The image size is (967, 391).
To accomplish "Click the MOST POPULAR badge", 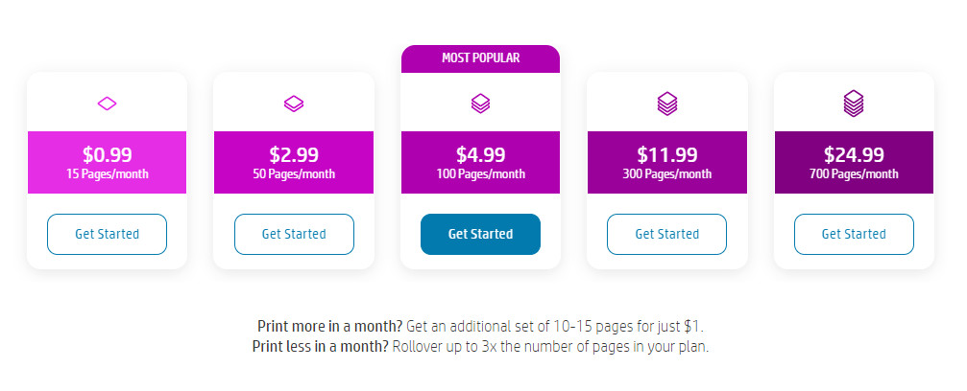I will click(x=480, y=58).
